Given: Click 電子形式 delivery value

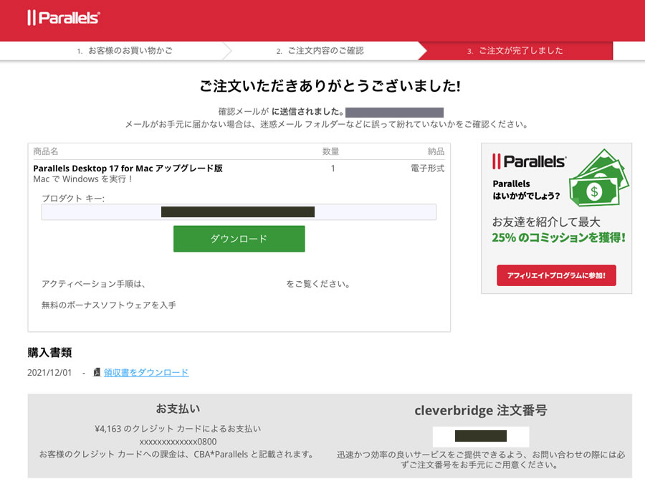Looking at the screenshot, I should click(x=427, y=169).
